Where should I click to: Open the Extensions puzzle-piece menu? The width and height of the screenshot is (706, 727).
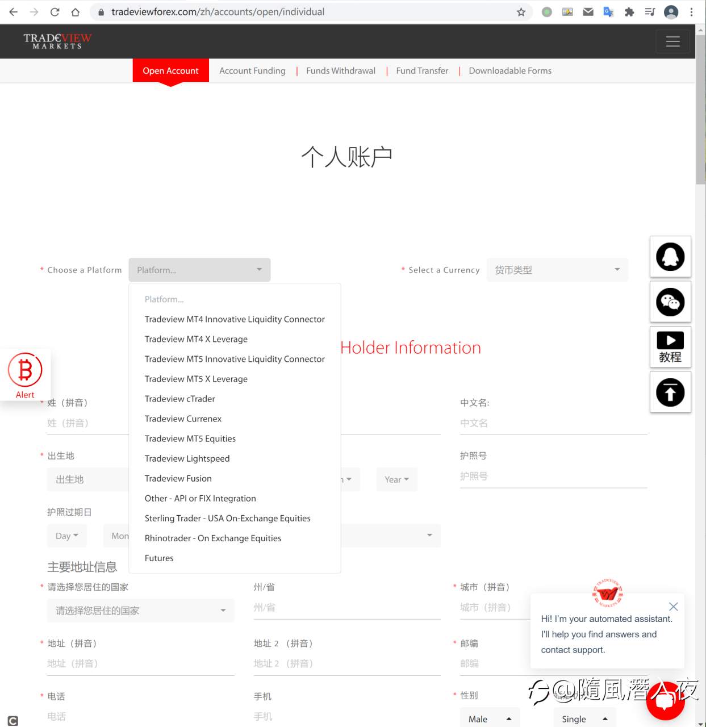(629, 12)
